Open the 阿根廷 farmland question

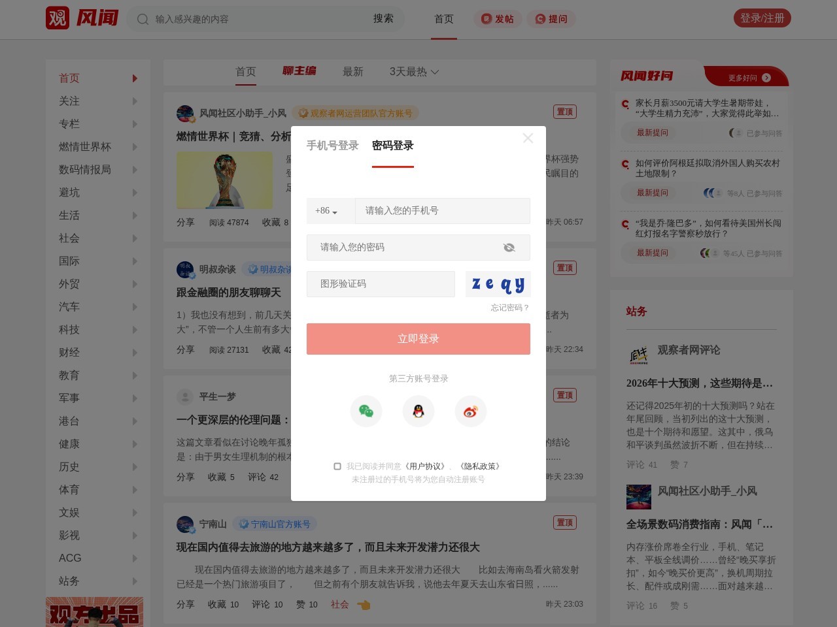pyautogui.click(x=708, y=169)
